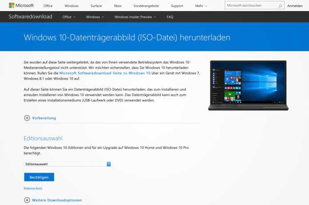Click the FAQ link
The width and height of the screenshot is (309, 205).
coord(170,17)
